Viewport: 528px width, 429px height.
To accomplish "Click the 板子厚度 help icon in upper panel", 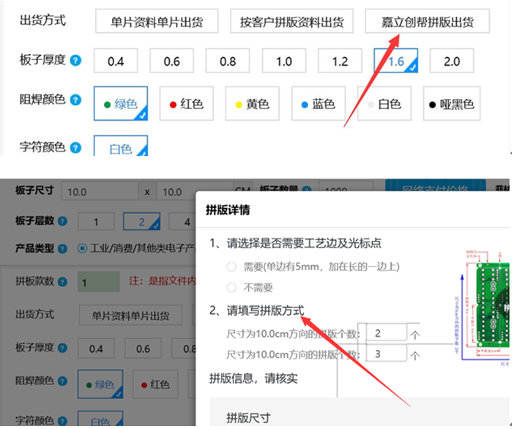I will tap(75, 61).
